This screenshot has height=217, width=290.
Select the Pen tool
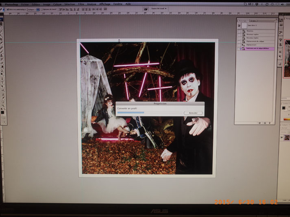2,79
